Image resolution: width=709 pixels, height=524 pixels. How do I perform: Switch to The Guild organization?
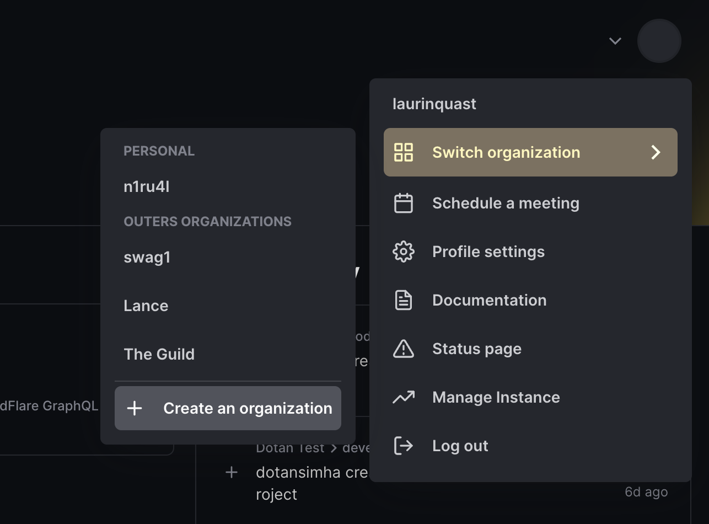[x=159, y=354]
